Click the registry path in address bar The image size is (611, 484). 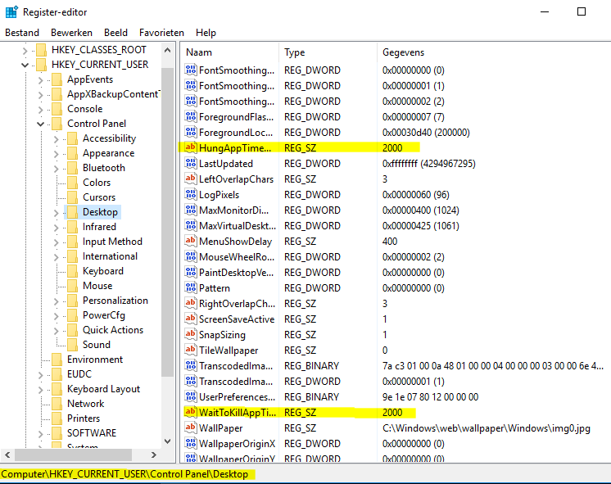tap(126, 474)
